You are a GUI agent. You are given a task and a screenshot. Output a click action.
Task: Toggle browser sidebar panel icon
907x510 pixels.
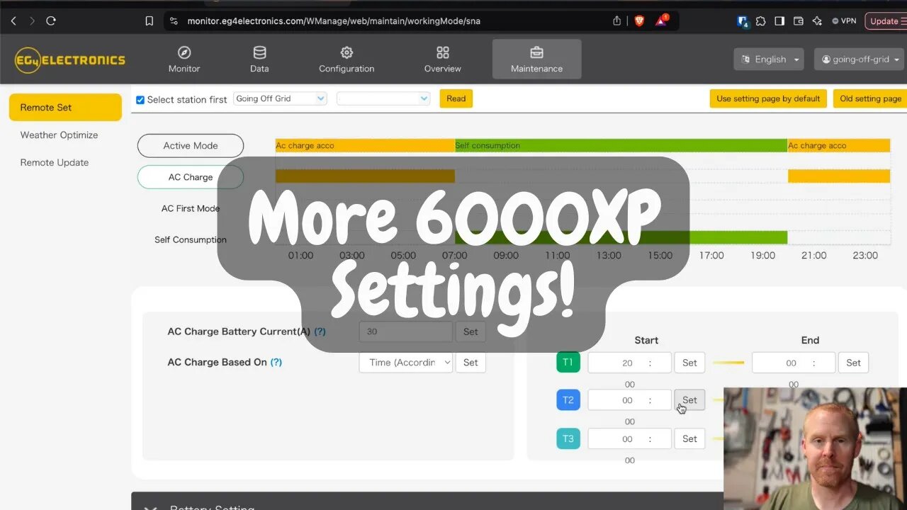pos(779,21)
